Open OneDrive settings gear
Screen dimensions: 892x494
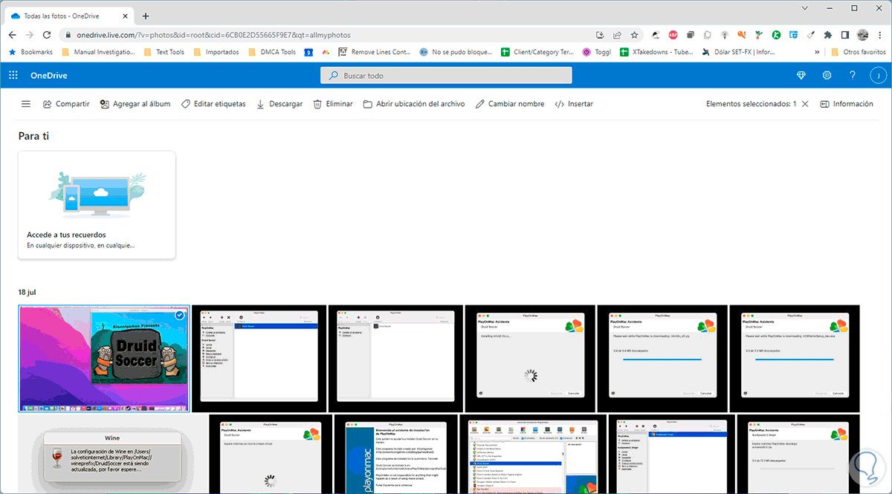(827, 76)
